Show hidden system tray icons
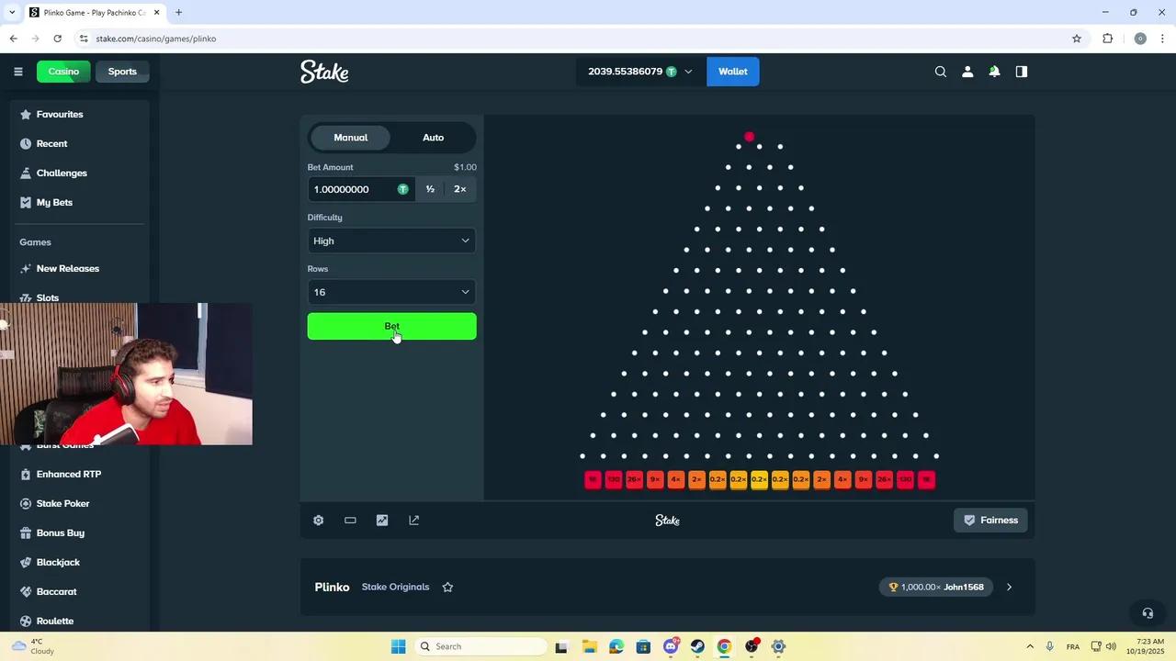The width and height of the screenshot is (1176, 661). coord(1029,646)
